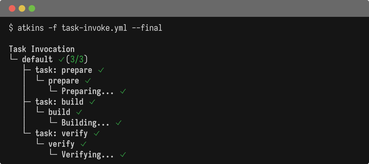
Task: Click the checkmark after task: verify
Action: click(x=97, y=134)
